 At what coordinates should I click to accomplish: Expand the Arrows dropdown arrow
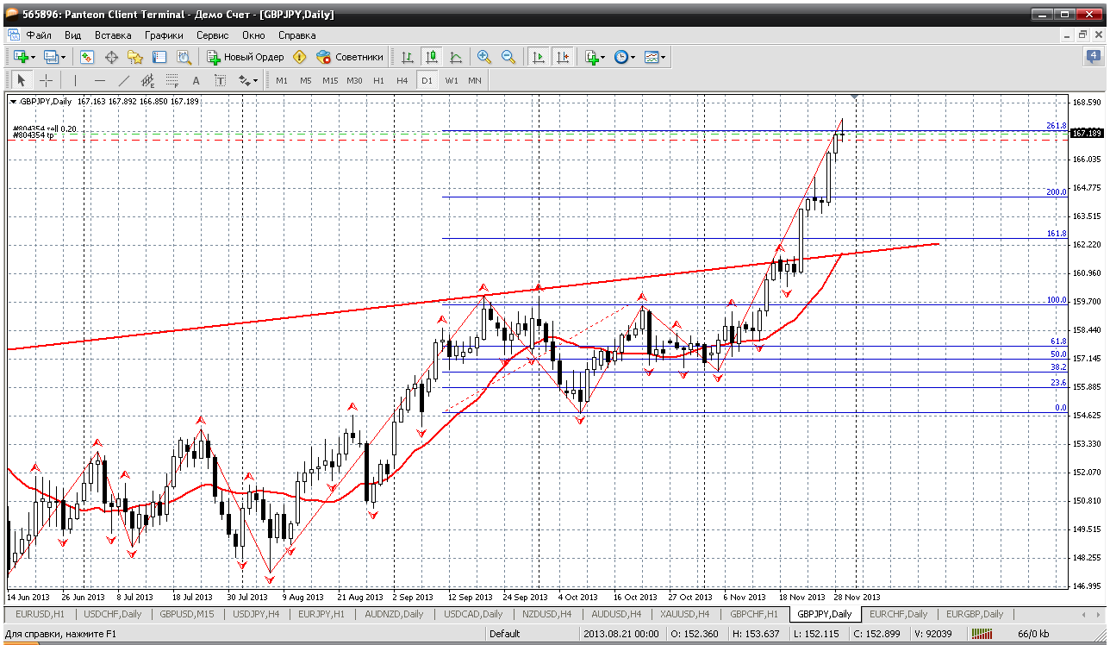pos(255,81)
